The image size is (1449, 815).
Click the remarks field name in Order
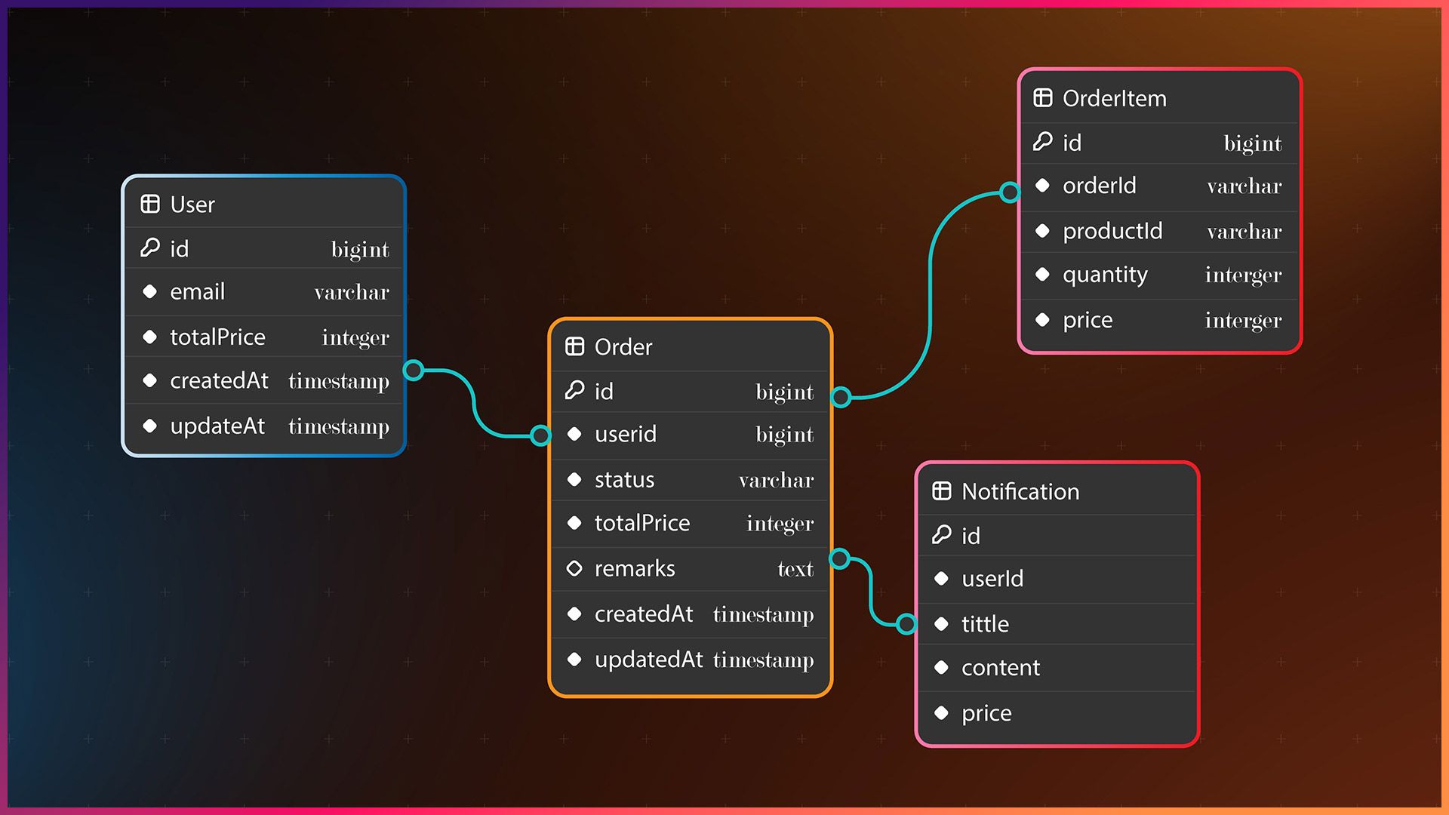click(635, 569)
